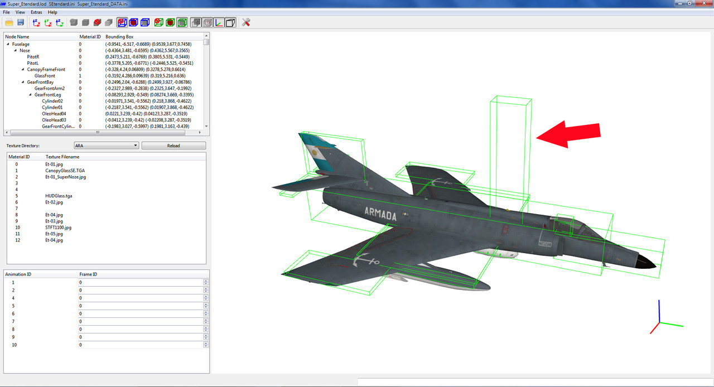Click the Animation ID column header
Image resolution: width=714 pixels, height=387 pixels.
coord(18,274)
